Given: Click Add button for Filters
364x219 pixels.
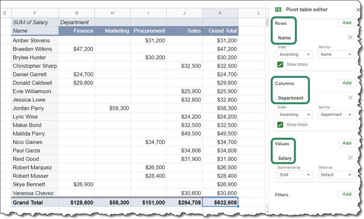Looking at the screenshot, I should pyautogui.click(x=347, y=194).
